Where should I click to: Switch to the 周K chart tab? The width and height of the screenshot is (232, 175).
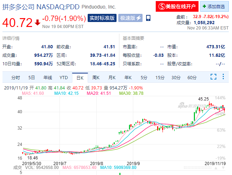tap(96, 77)
